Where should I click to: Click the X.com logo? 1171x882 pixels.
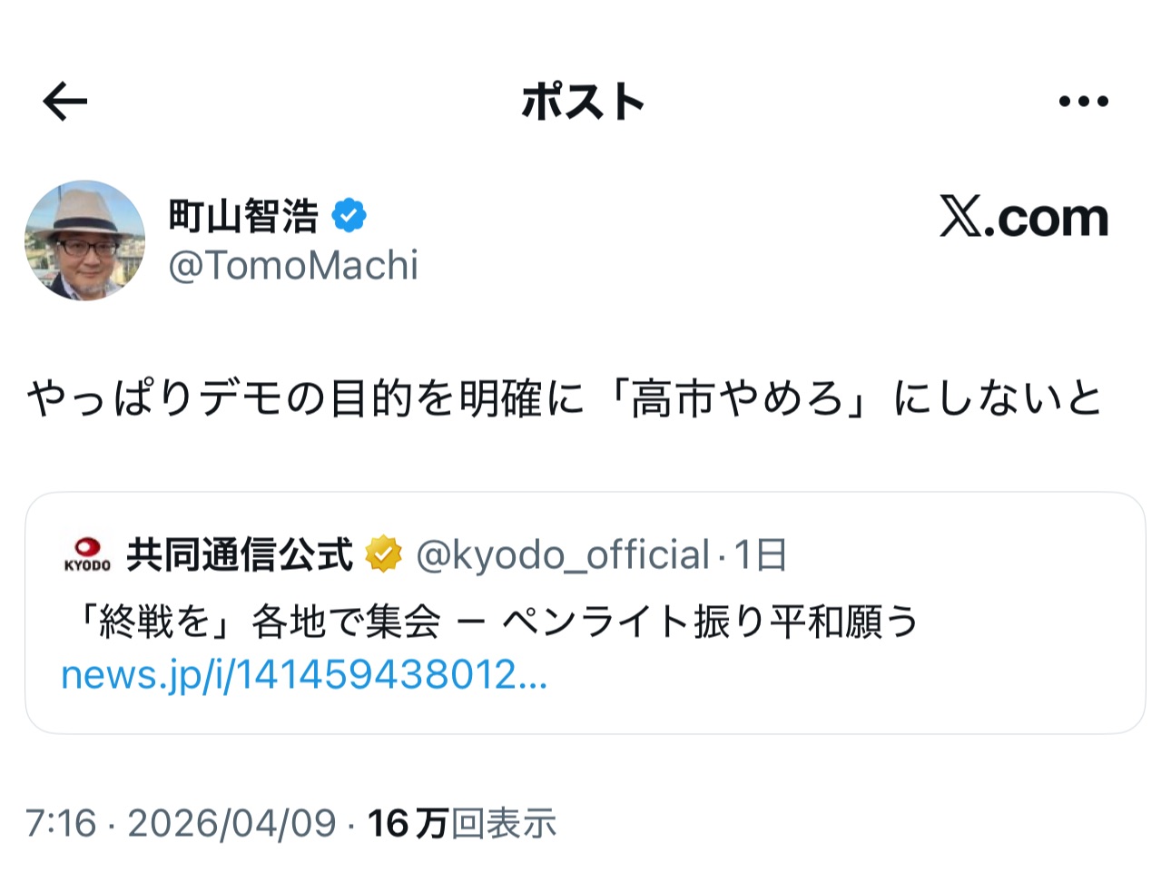coord(1023,218)
